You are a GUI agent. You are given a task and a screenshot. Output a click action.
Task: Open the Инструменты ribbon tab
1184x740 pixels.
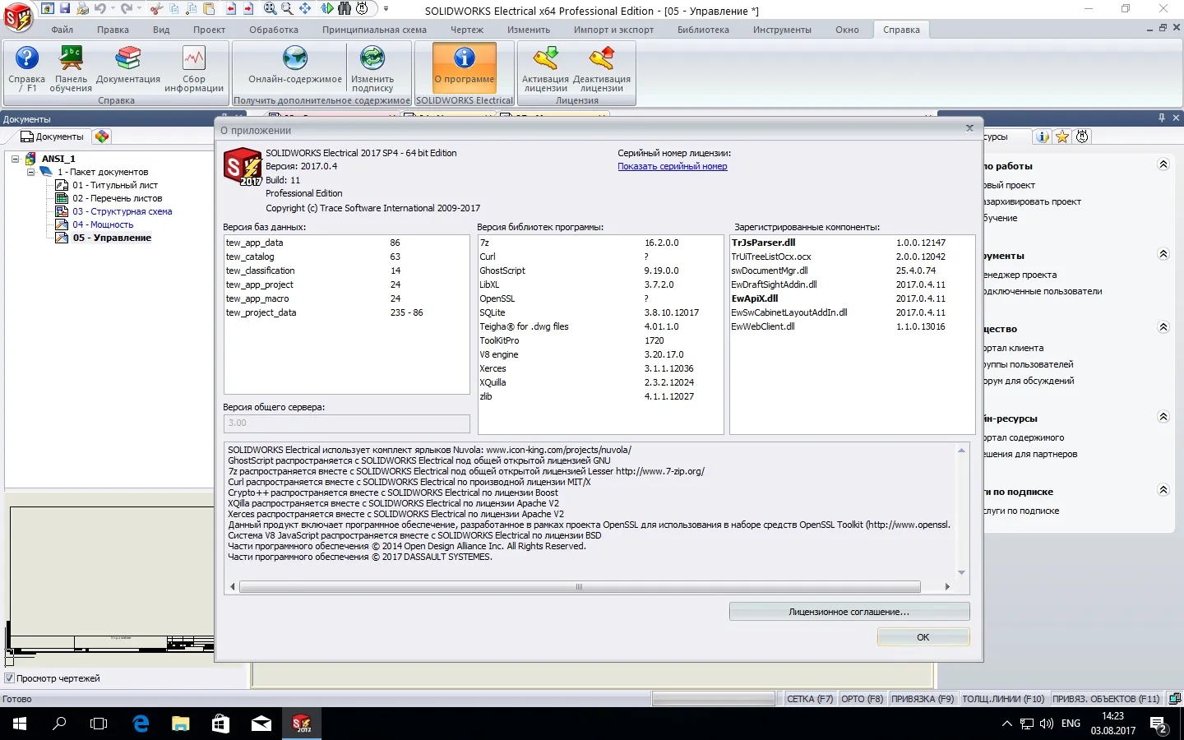pyautogui.click(x=782, y=30)
